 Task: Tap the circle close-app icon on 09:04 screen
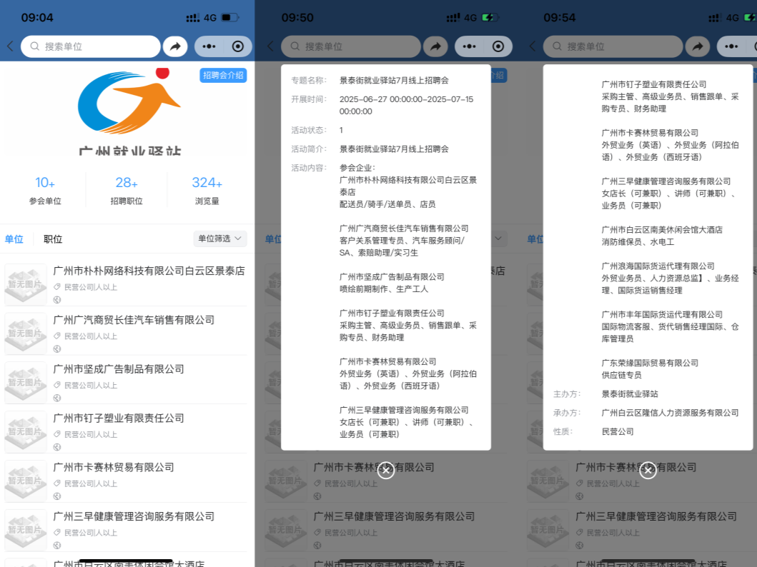[237, 46]
